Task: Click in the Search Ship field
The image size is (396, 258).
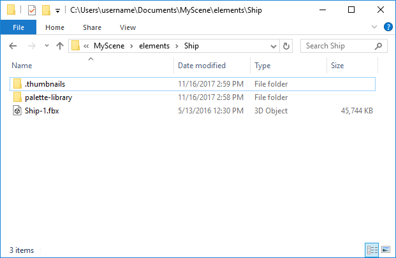Action: [x=339, y=46]
